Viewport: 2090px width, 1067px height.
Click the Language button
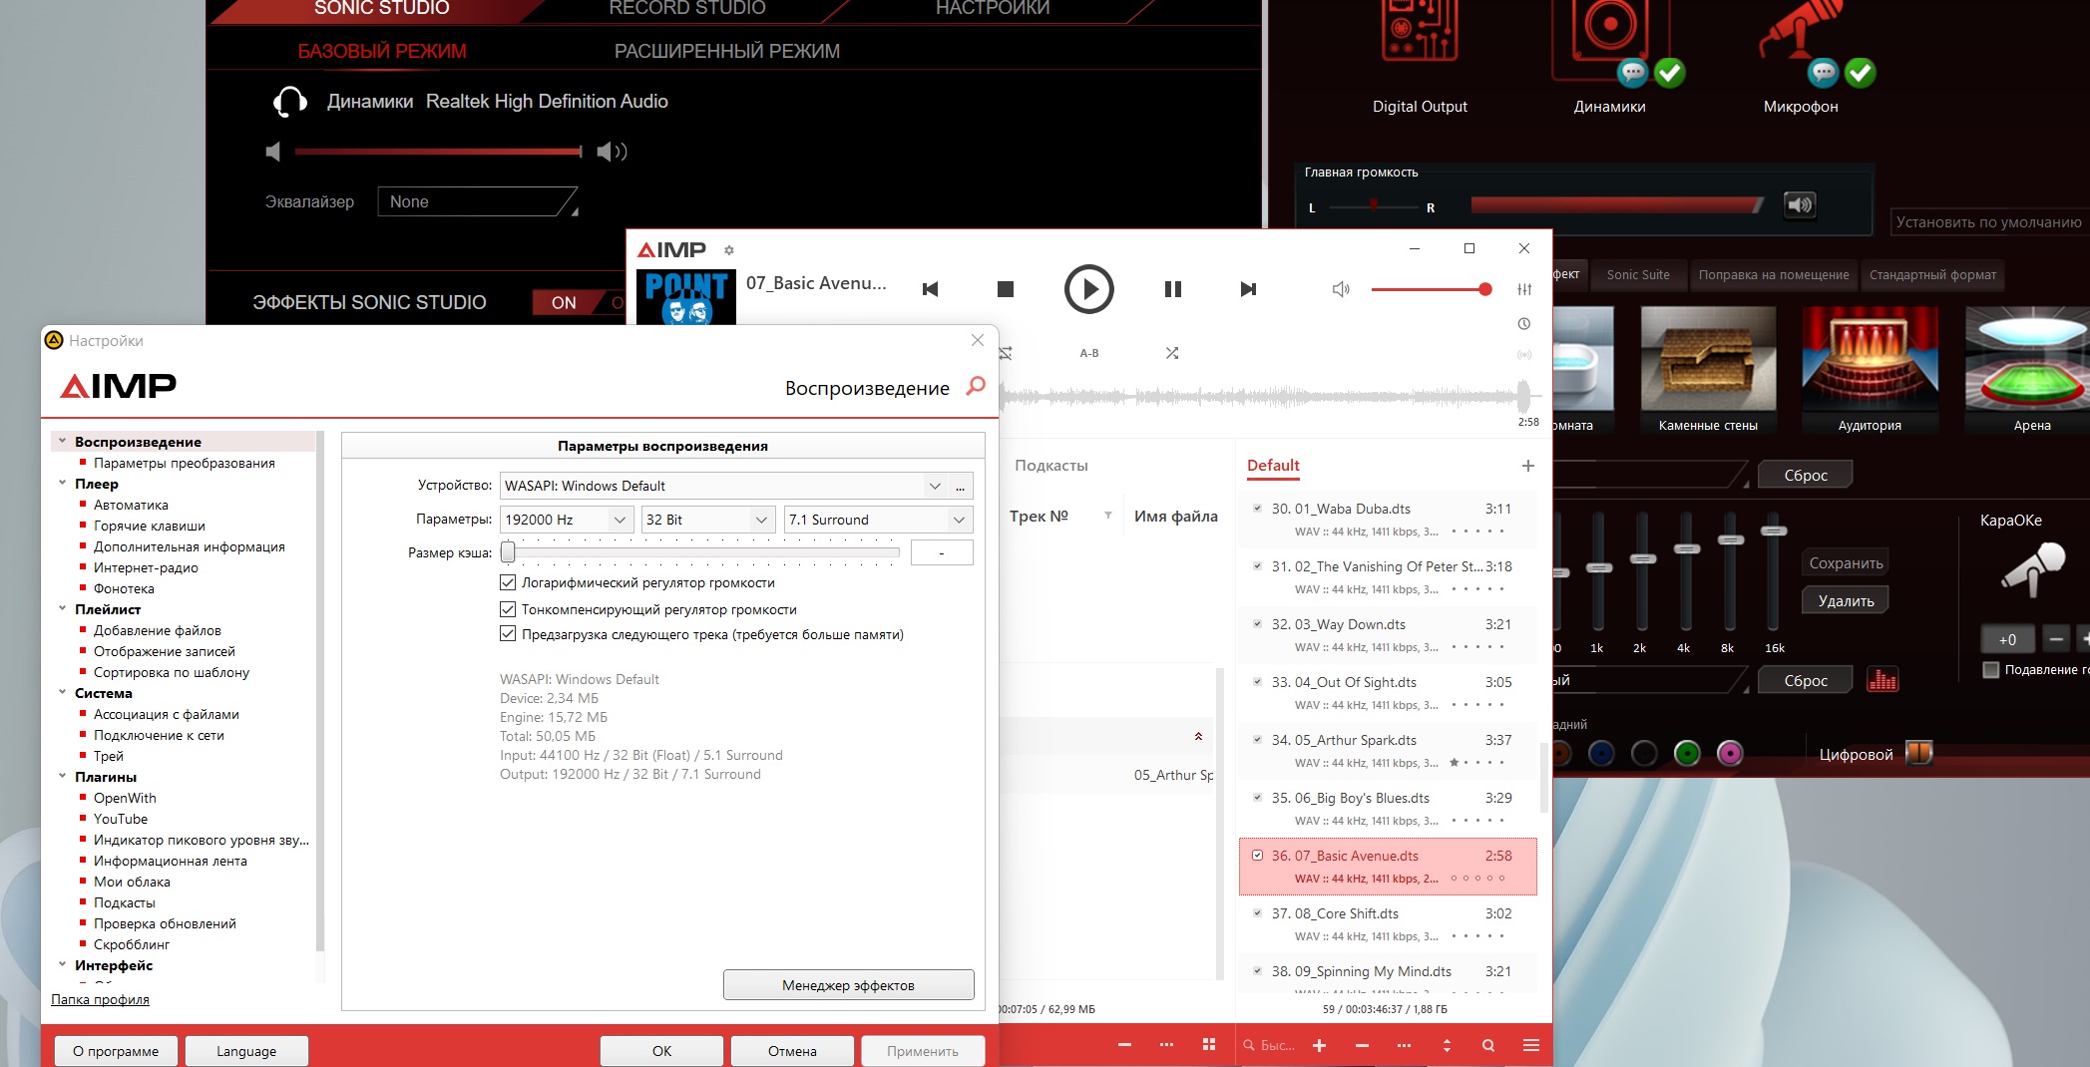coord(246,1051)
